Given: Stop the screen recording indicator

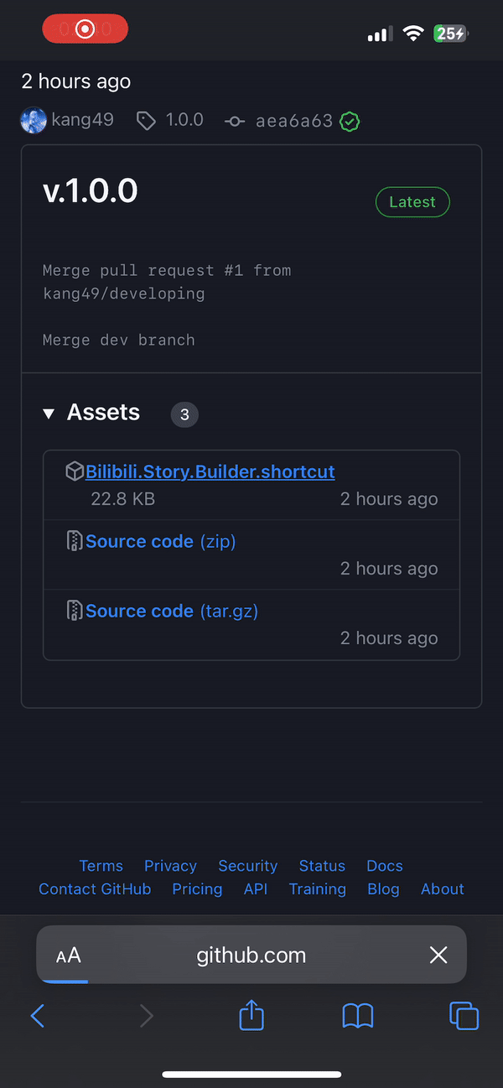Looking at the screenshot, I should coord(85,28).
